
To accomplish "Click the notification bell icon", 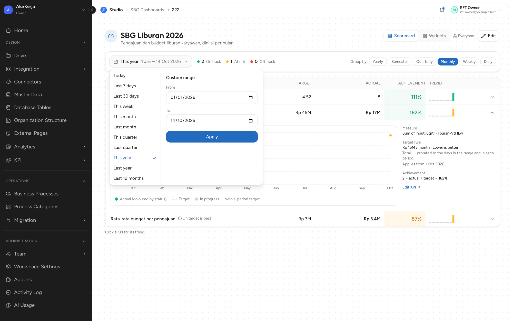I will click(442, 10).
